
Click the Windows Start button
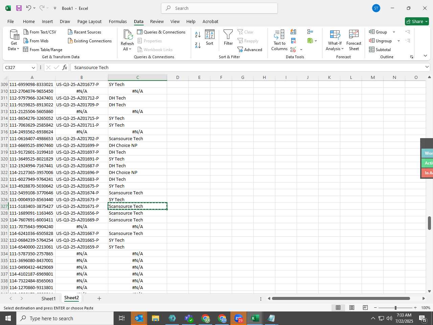pos(8,318)
